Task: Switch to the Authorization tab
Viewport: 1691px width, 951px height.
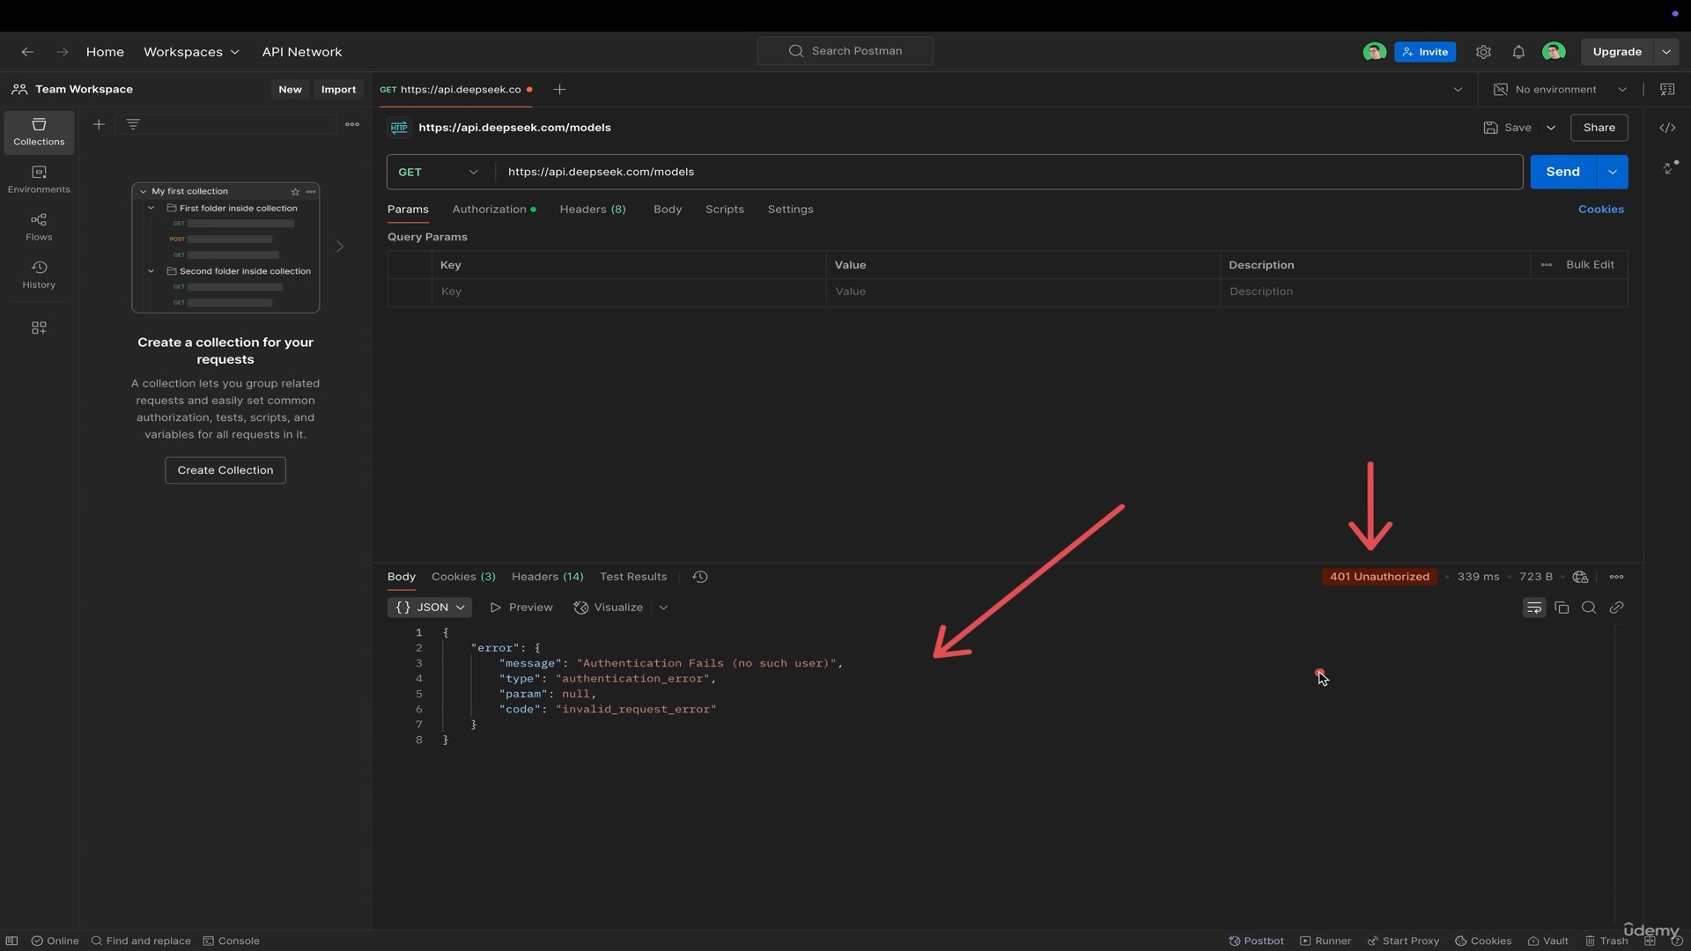Action: tap(493, 210)
